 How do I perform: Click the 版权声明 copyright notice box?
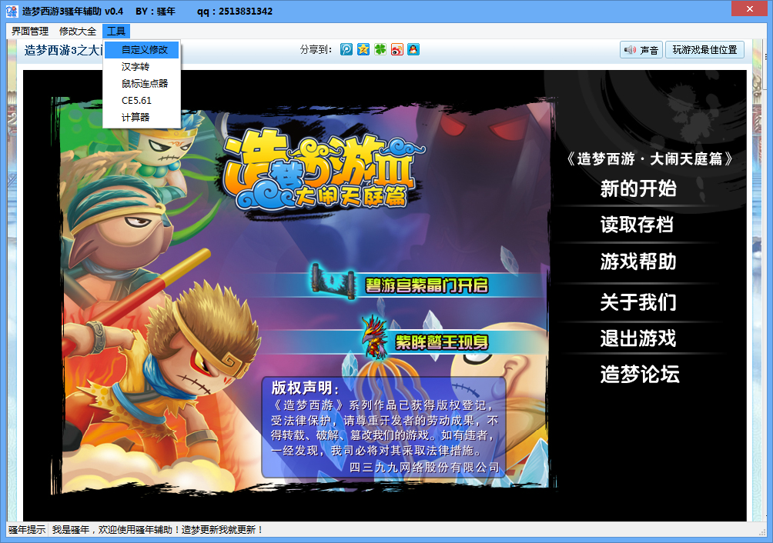point(383,428)
